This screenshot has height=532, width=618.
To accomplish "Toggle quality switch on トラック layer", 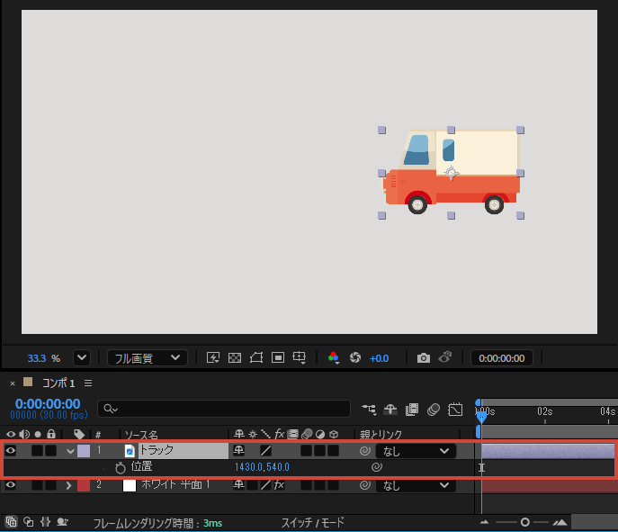I will click(265, 450).
